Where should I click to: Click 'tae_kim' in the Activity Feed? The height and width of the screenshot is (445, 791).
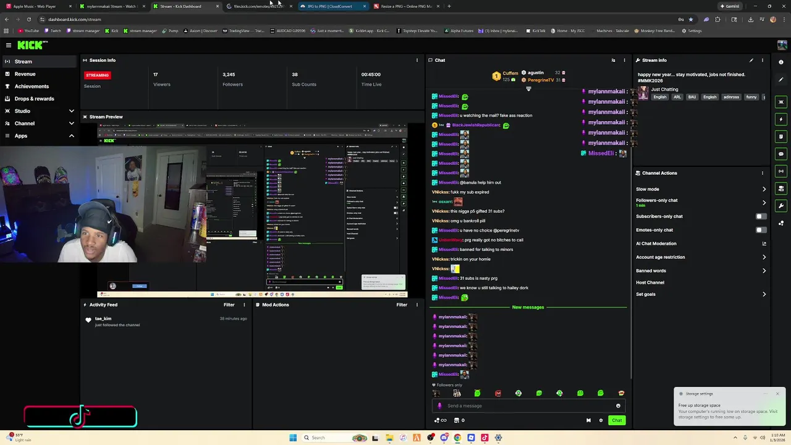pos(103,319)
